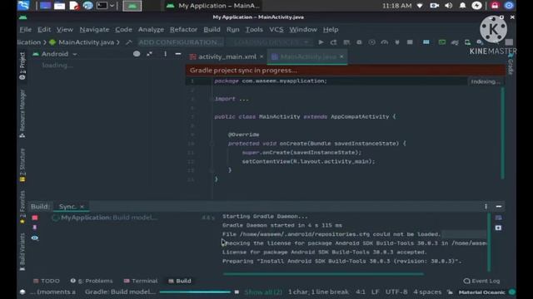Click the build output horizontal scrollbar
The width and height of the screenshot is (533, 299).
pyautogui.click(x=323, y=274)
